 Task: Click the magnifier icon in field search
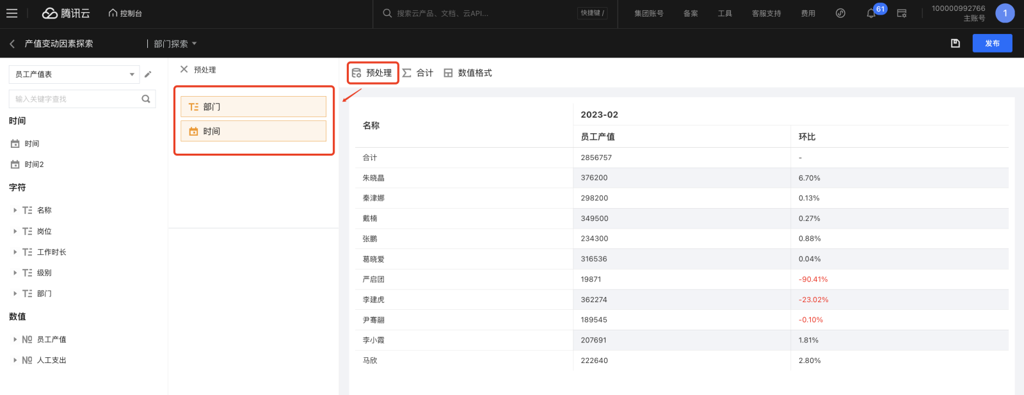(146, 99)
